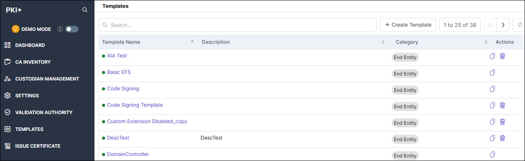Click the sidebar search magnifier icon
Viewport: 525px width, 161px height.
click(x=85, y=10)
